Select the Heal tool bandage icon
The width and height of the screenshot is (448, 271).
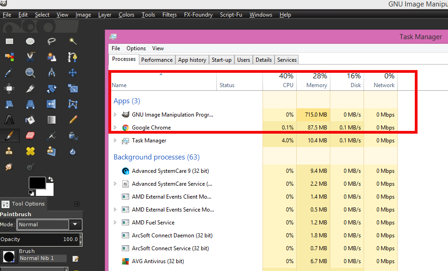pos(30,151)
